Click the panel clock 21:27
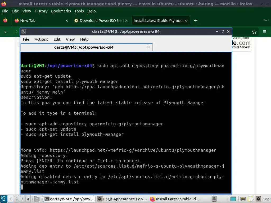271x203 pixels. coord(267,199)
